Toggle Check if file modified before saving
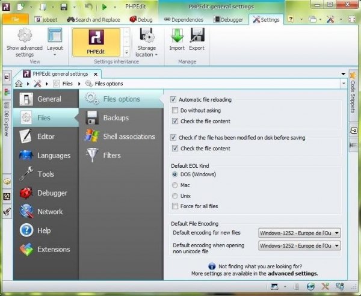Image resolution: width=361 pixels, height=296 pixels. (173, 138)
